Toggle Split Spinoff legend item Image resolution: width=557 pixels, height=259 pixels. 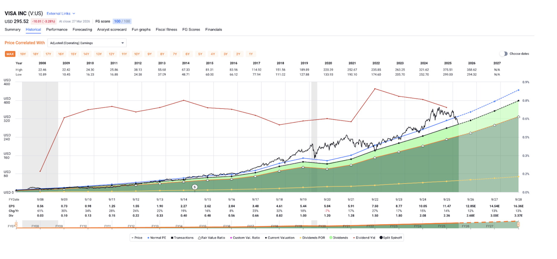[391, 238]
